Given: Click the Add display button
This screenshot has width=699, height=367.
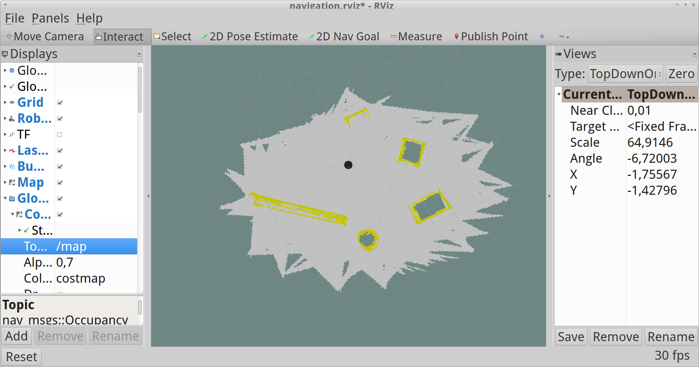Looking at the screenshot, I should pyautogui.click(x=16, y=336).
